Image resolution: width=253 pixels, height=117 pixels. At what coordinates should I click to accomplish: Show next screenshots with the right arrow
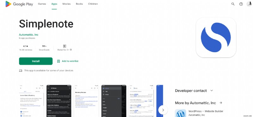pos(163,110)
